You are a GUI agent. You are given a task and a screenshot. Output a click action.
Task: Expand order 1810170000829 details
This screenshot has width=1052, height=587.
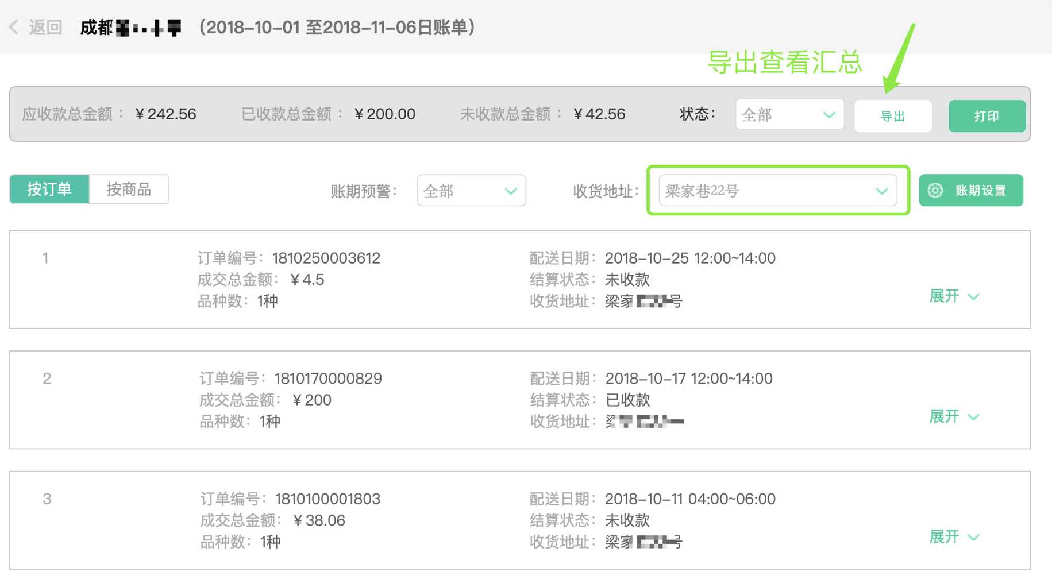click(954, 416)
